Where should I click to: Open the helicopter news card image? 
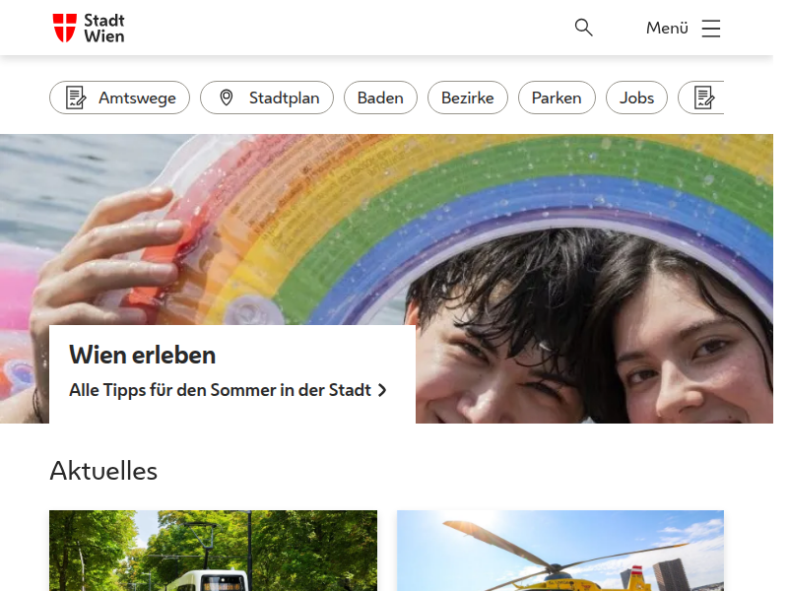click(560, 551)
